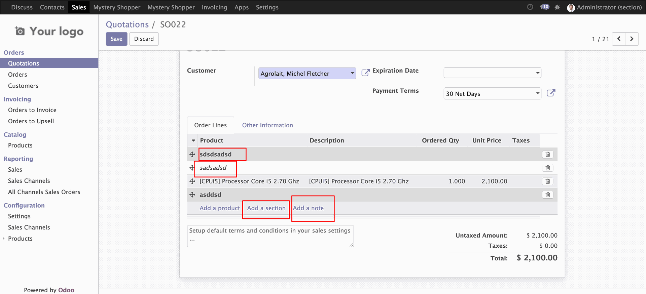This screenshot has width=646, height=294.
Task: Go to next record arrow
Action: [x=632, y=39]
